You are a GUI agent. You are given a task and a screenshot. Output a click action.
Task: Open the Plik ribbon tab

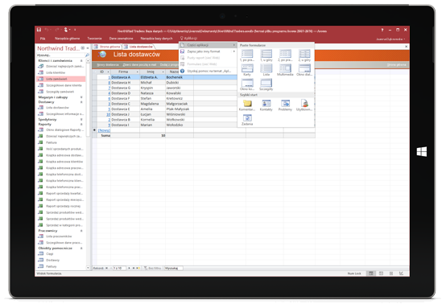(x=43, y=39)
